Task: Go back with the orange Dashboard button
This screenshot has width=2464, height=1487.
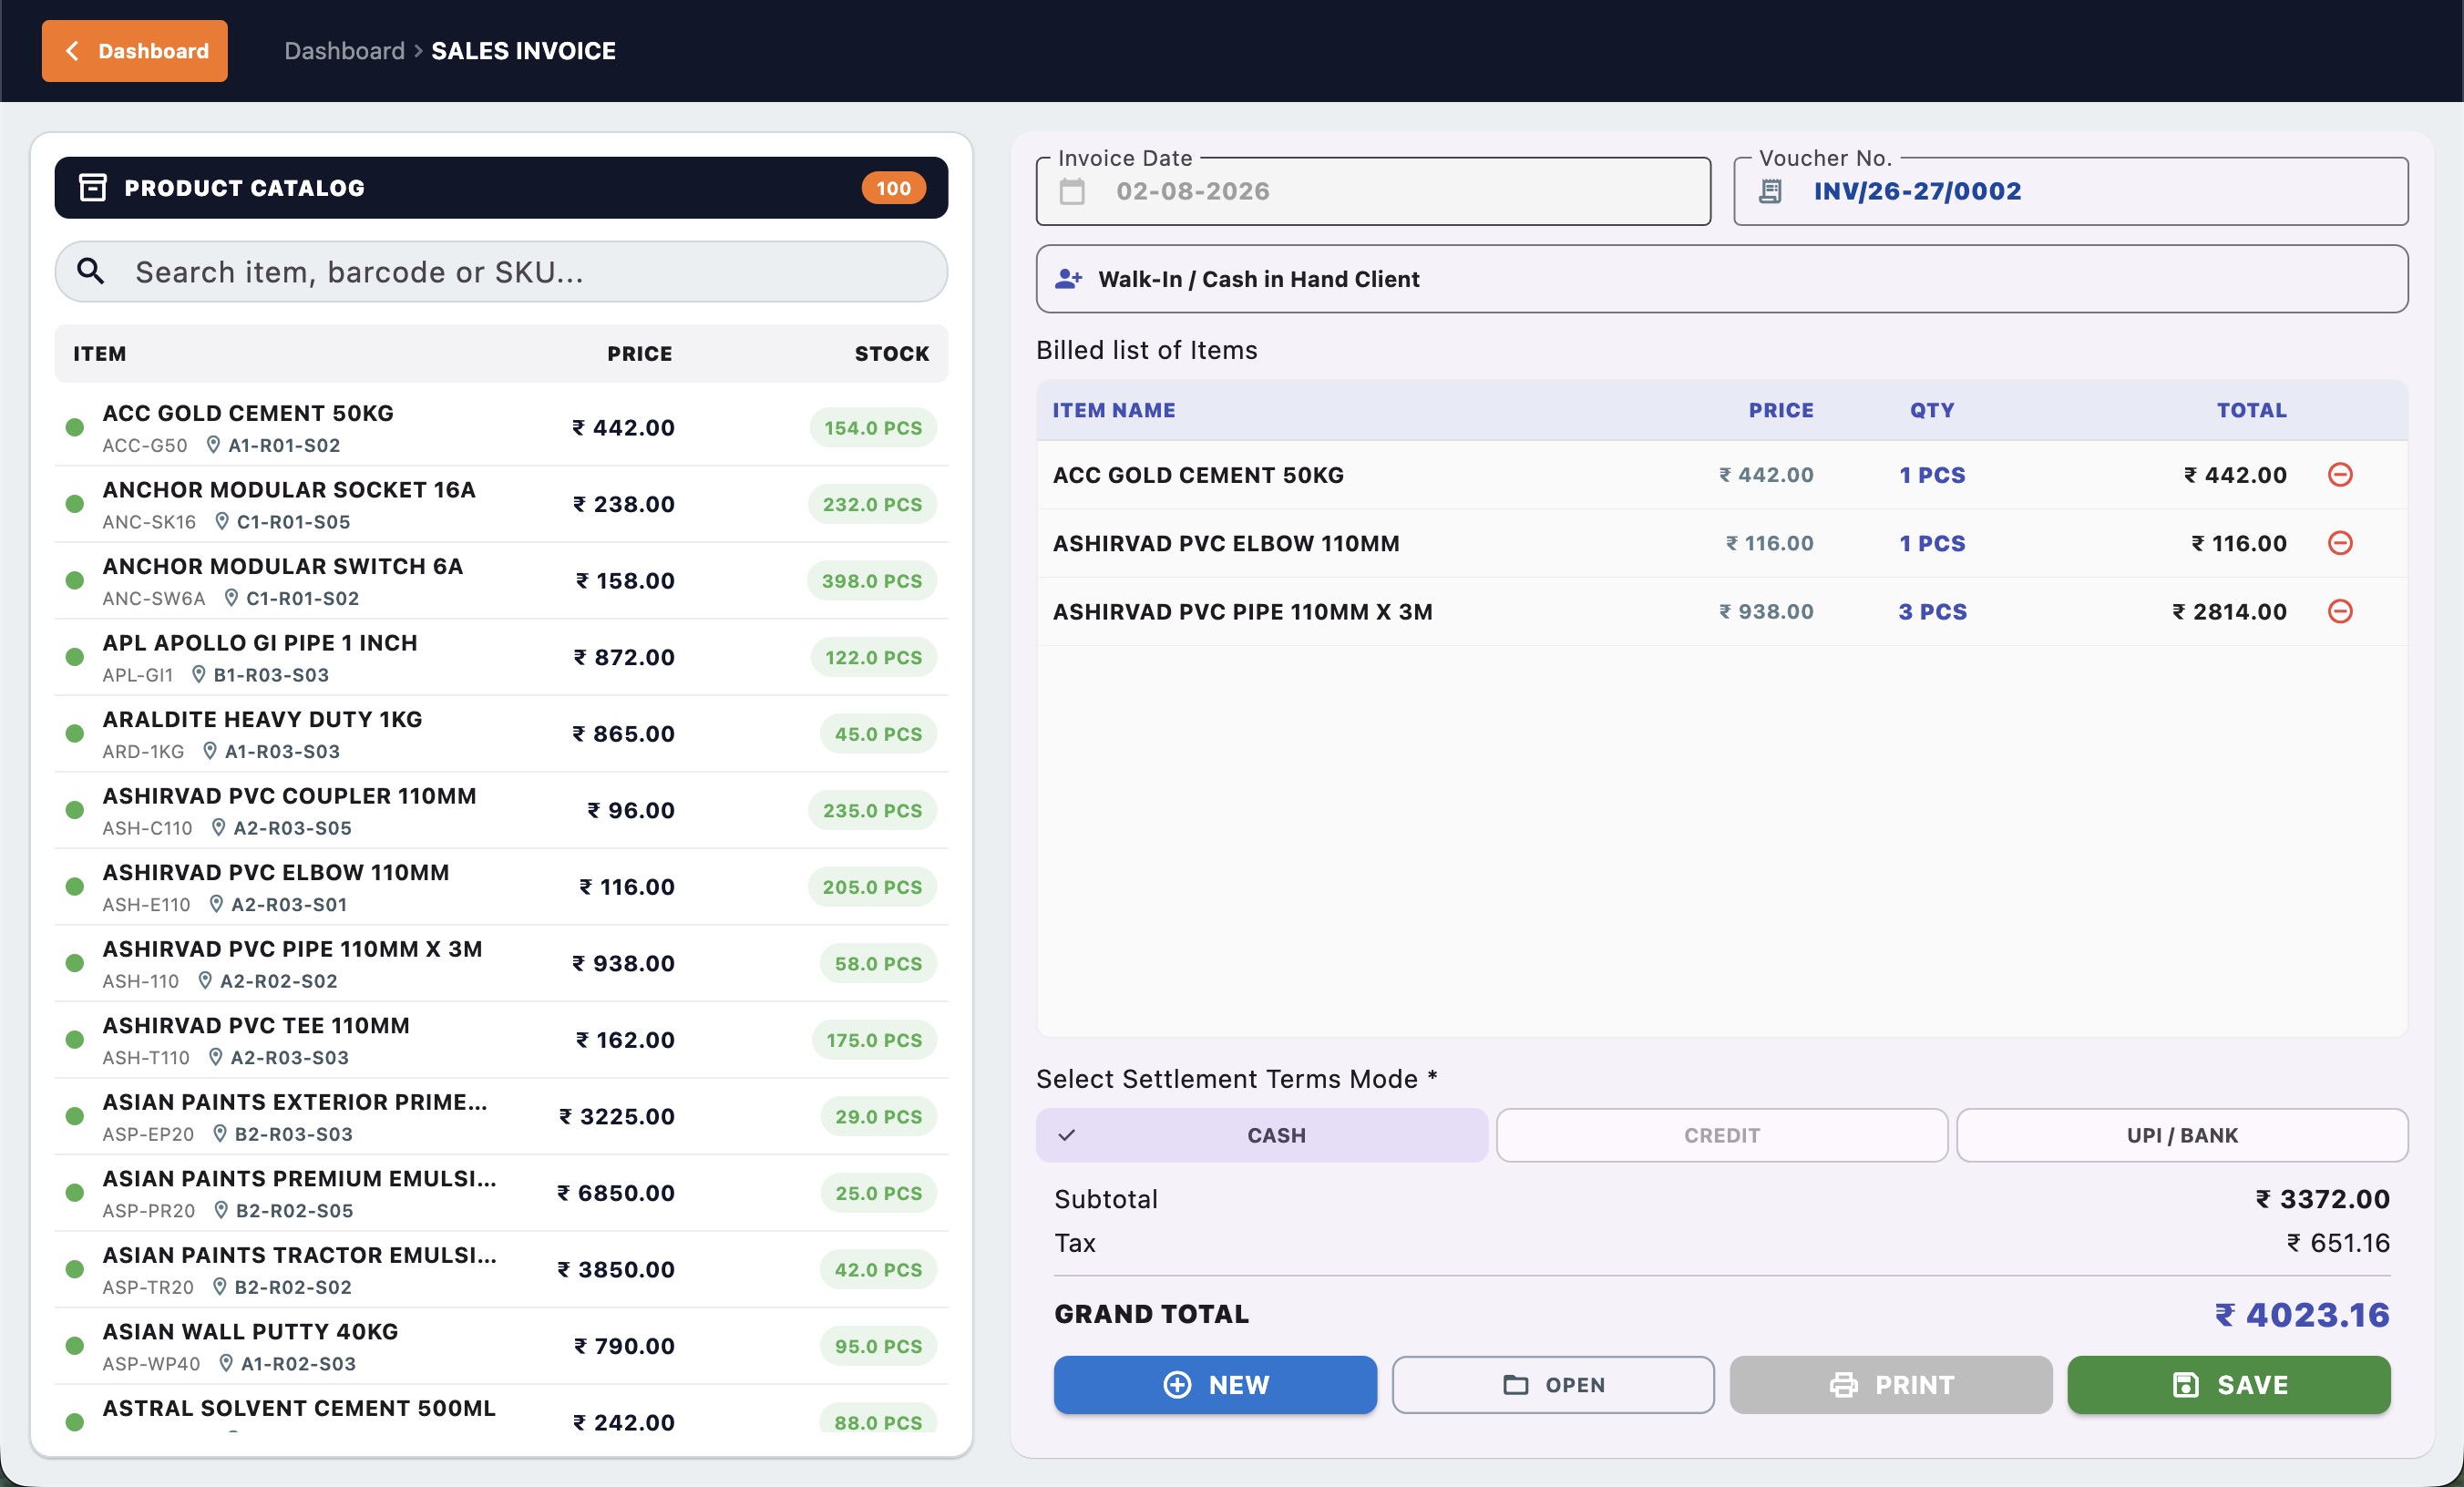Action: click(135, 51)
